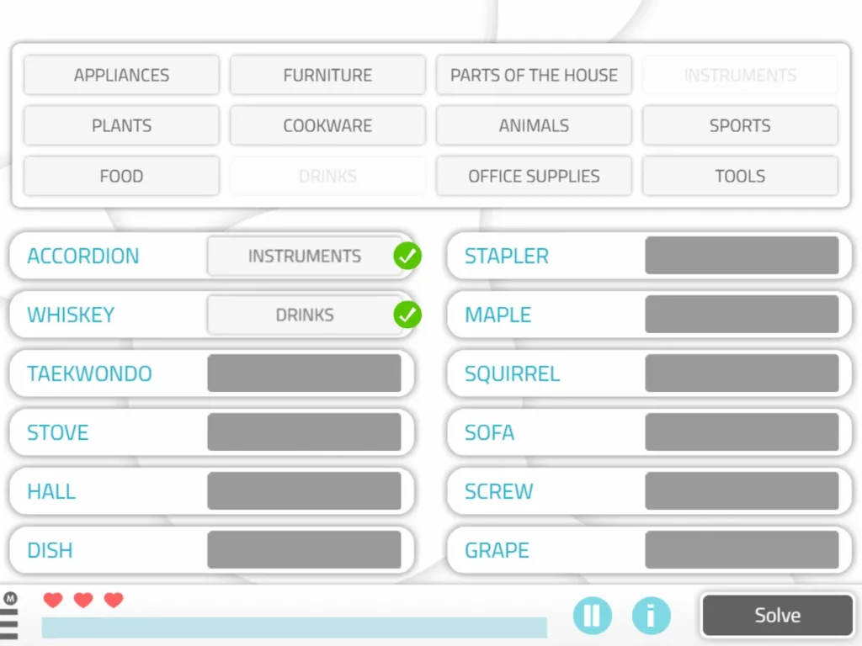This screenshot has width=862, height=646.
Task: Click the pause icon at the bottom
Action: 593,616
